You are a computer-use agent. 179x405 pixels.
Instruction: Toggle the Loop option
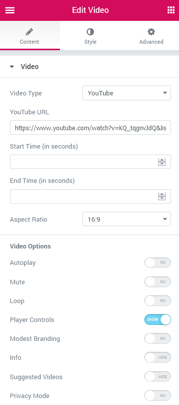tap(158, 301)
